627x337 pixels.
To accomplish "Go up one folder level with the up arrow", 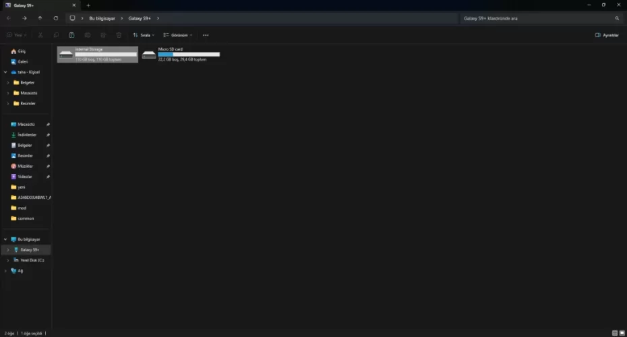I will 40,18.
